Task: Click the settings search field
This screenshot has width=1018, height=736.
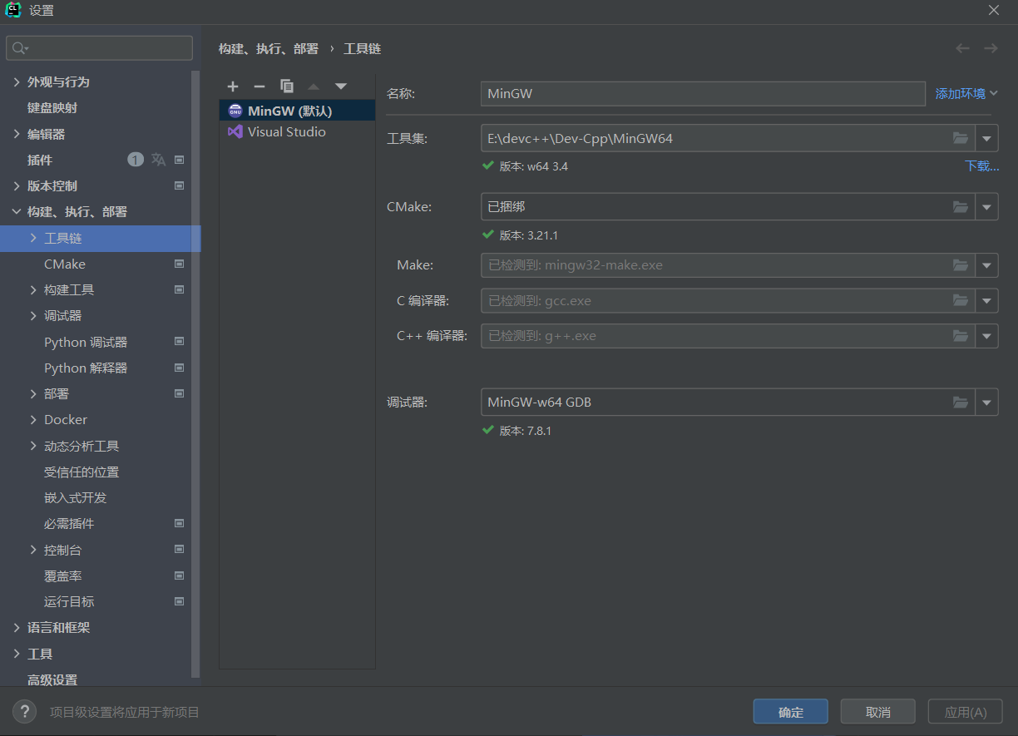Action: pyautogui.click(x=99, y=48)
